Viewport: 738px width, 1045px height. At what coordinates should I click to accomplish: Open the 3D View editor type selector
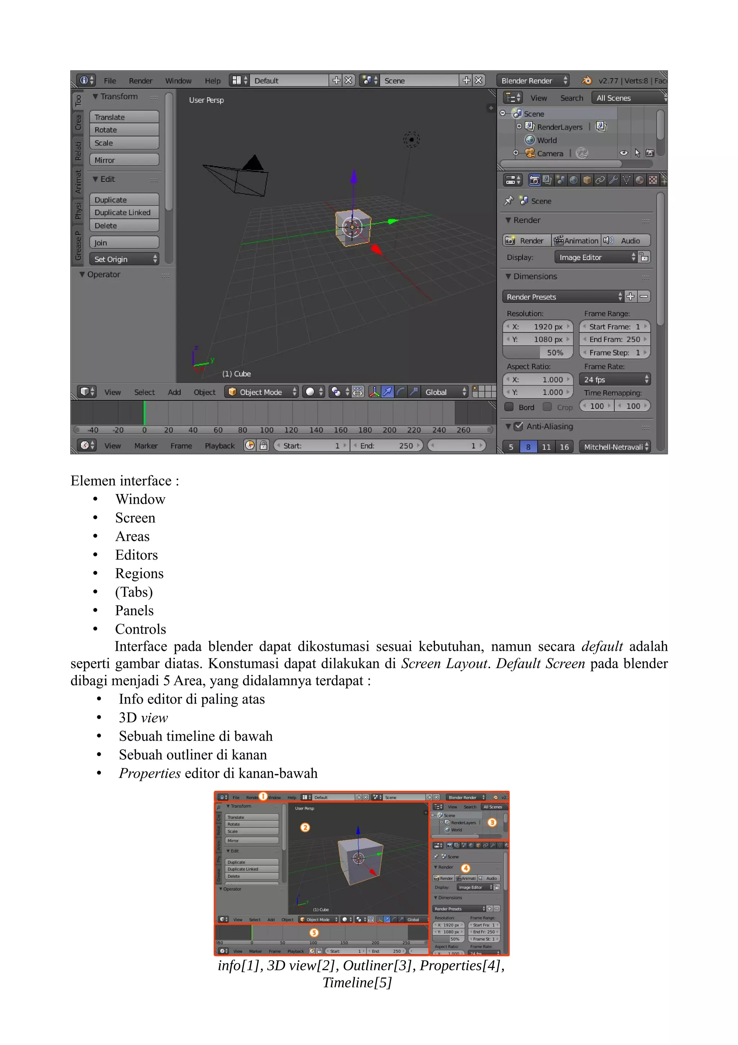coord(86,391)
